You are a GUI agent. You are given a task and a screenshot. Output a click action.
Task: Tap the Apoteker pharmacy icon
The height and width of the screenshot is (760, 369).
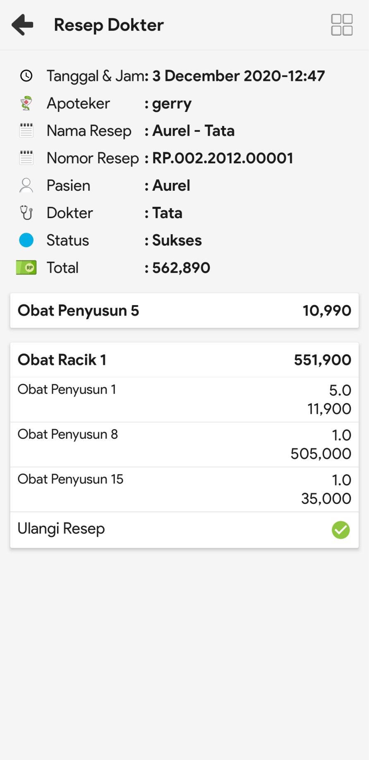coord(26,103)
